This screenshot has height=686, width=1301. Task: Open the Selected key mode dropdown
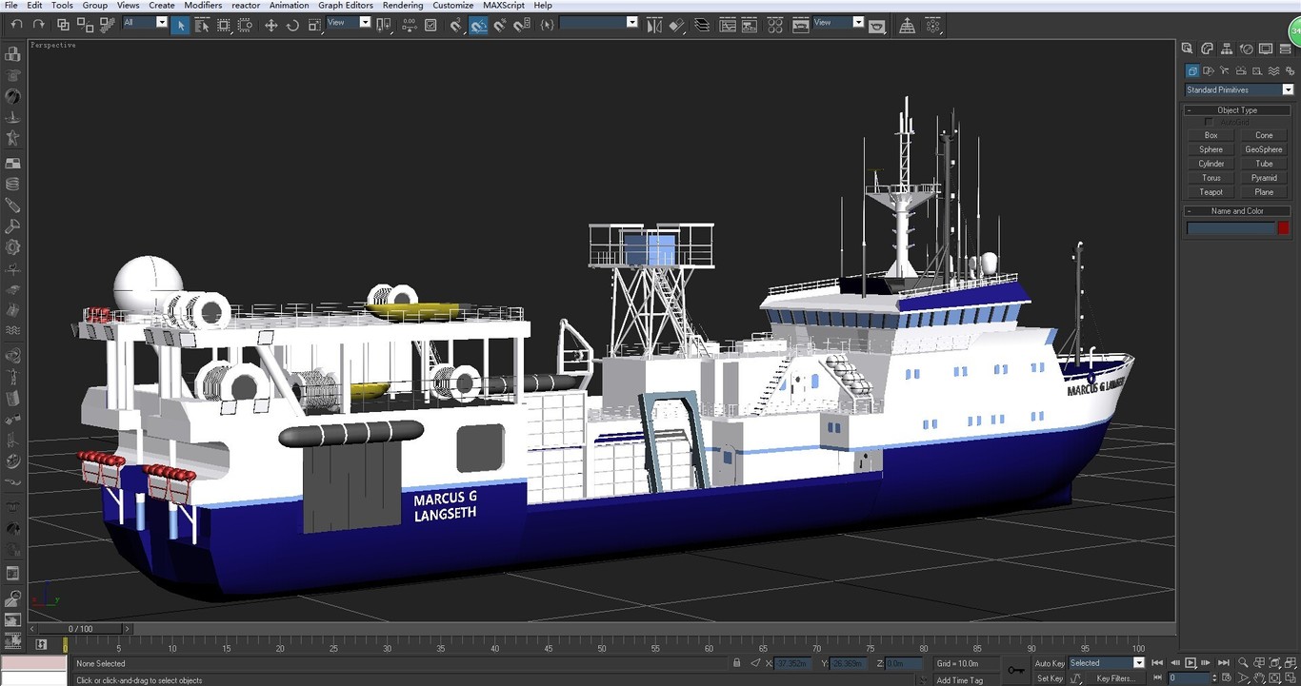(1106, 663)
